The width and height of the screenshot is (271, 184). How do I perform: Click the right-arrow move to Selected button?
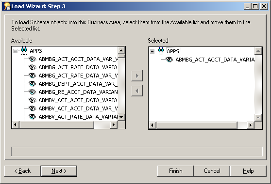pyautogui.click(x=137, y=76)
